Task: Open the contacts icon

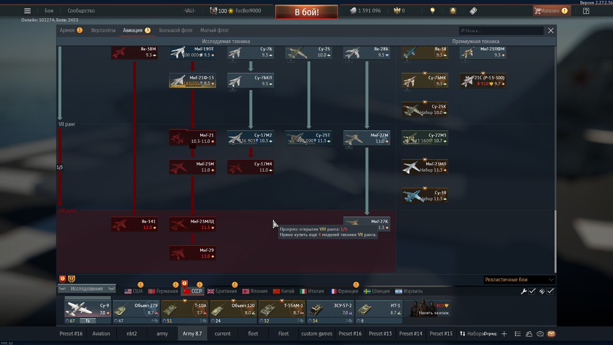Action: point(529,333)
